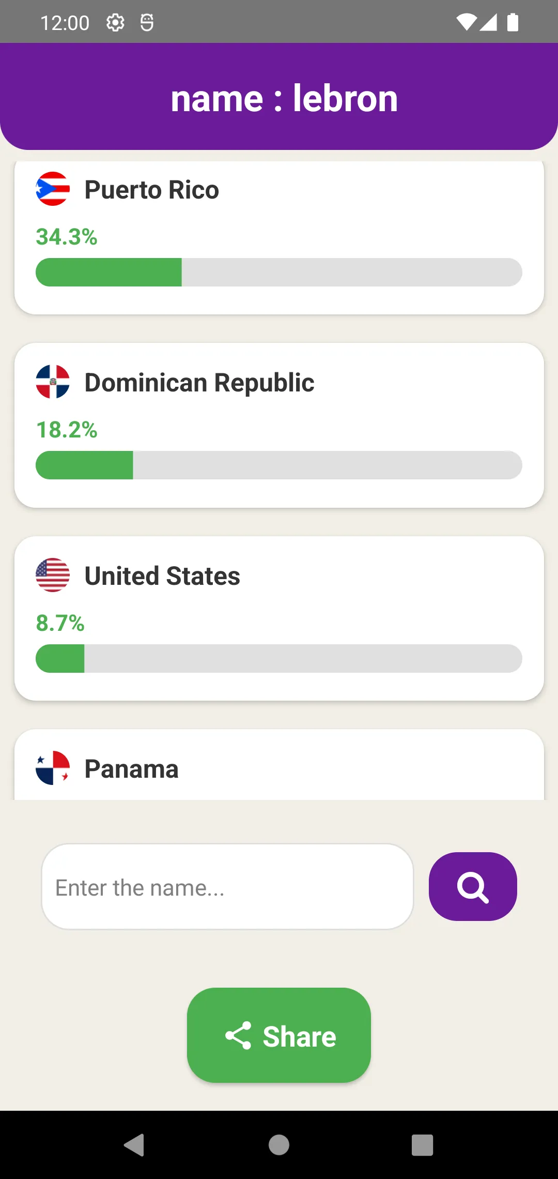The height and width of the screenshot is (1179, 558).
Task: Focus the 'Enter the name...' field
Action: point(227,887)
